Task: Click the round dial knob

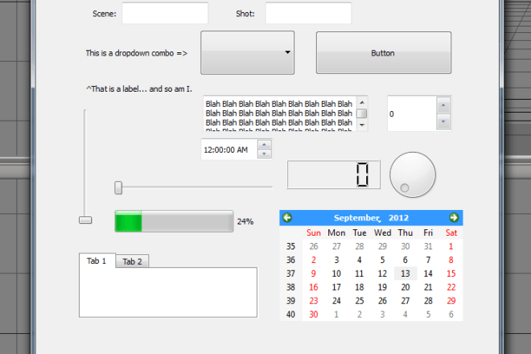Action: coord(412,175)
